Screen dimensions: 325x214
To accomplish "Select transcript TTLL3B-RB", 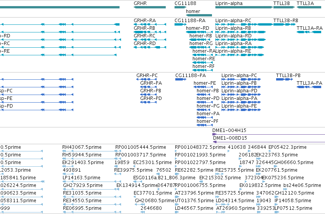I will click(286, 21).
